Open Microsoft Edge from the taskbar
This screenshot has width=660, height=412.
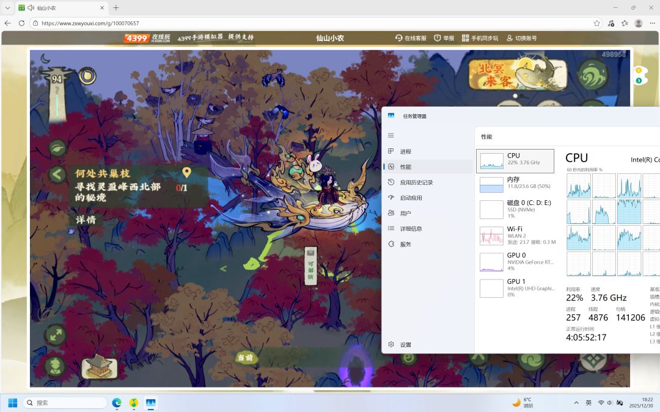[x=117, y=403]
